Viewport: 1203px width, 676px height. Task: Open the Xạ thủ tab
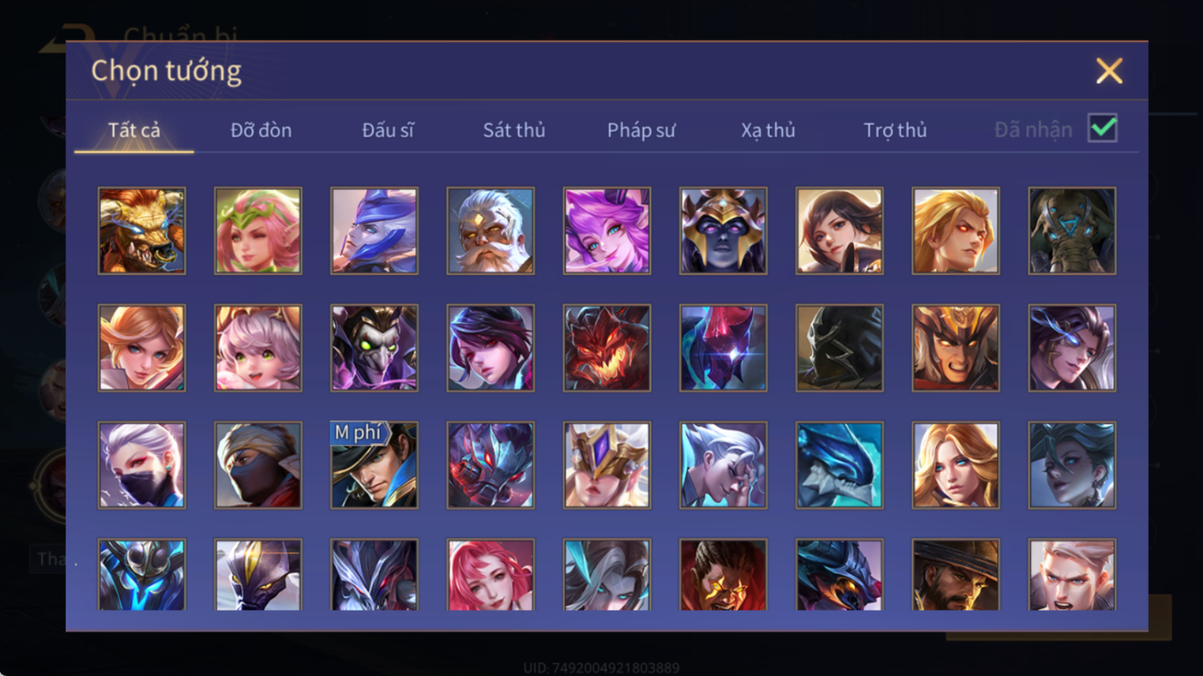[x=768, y=130]
